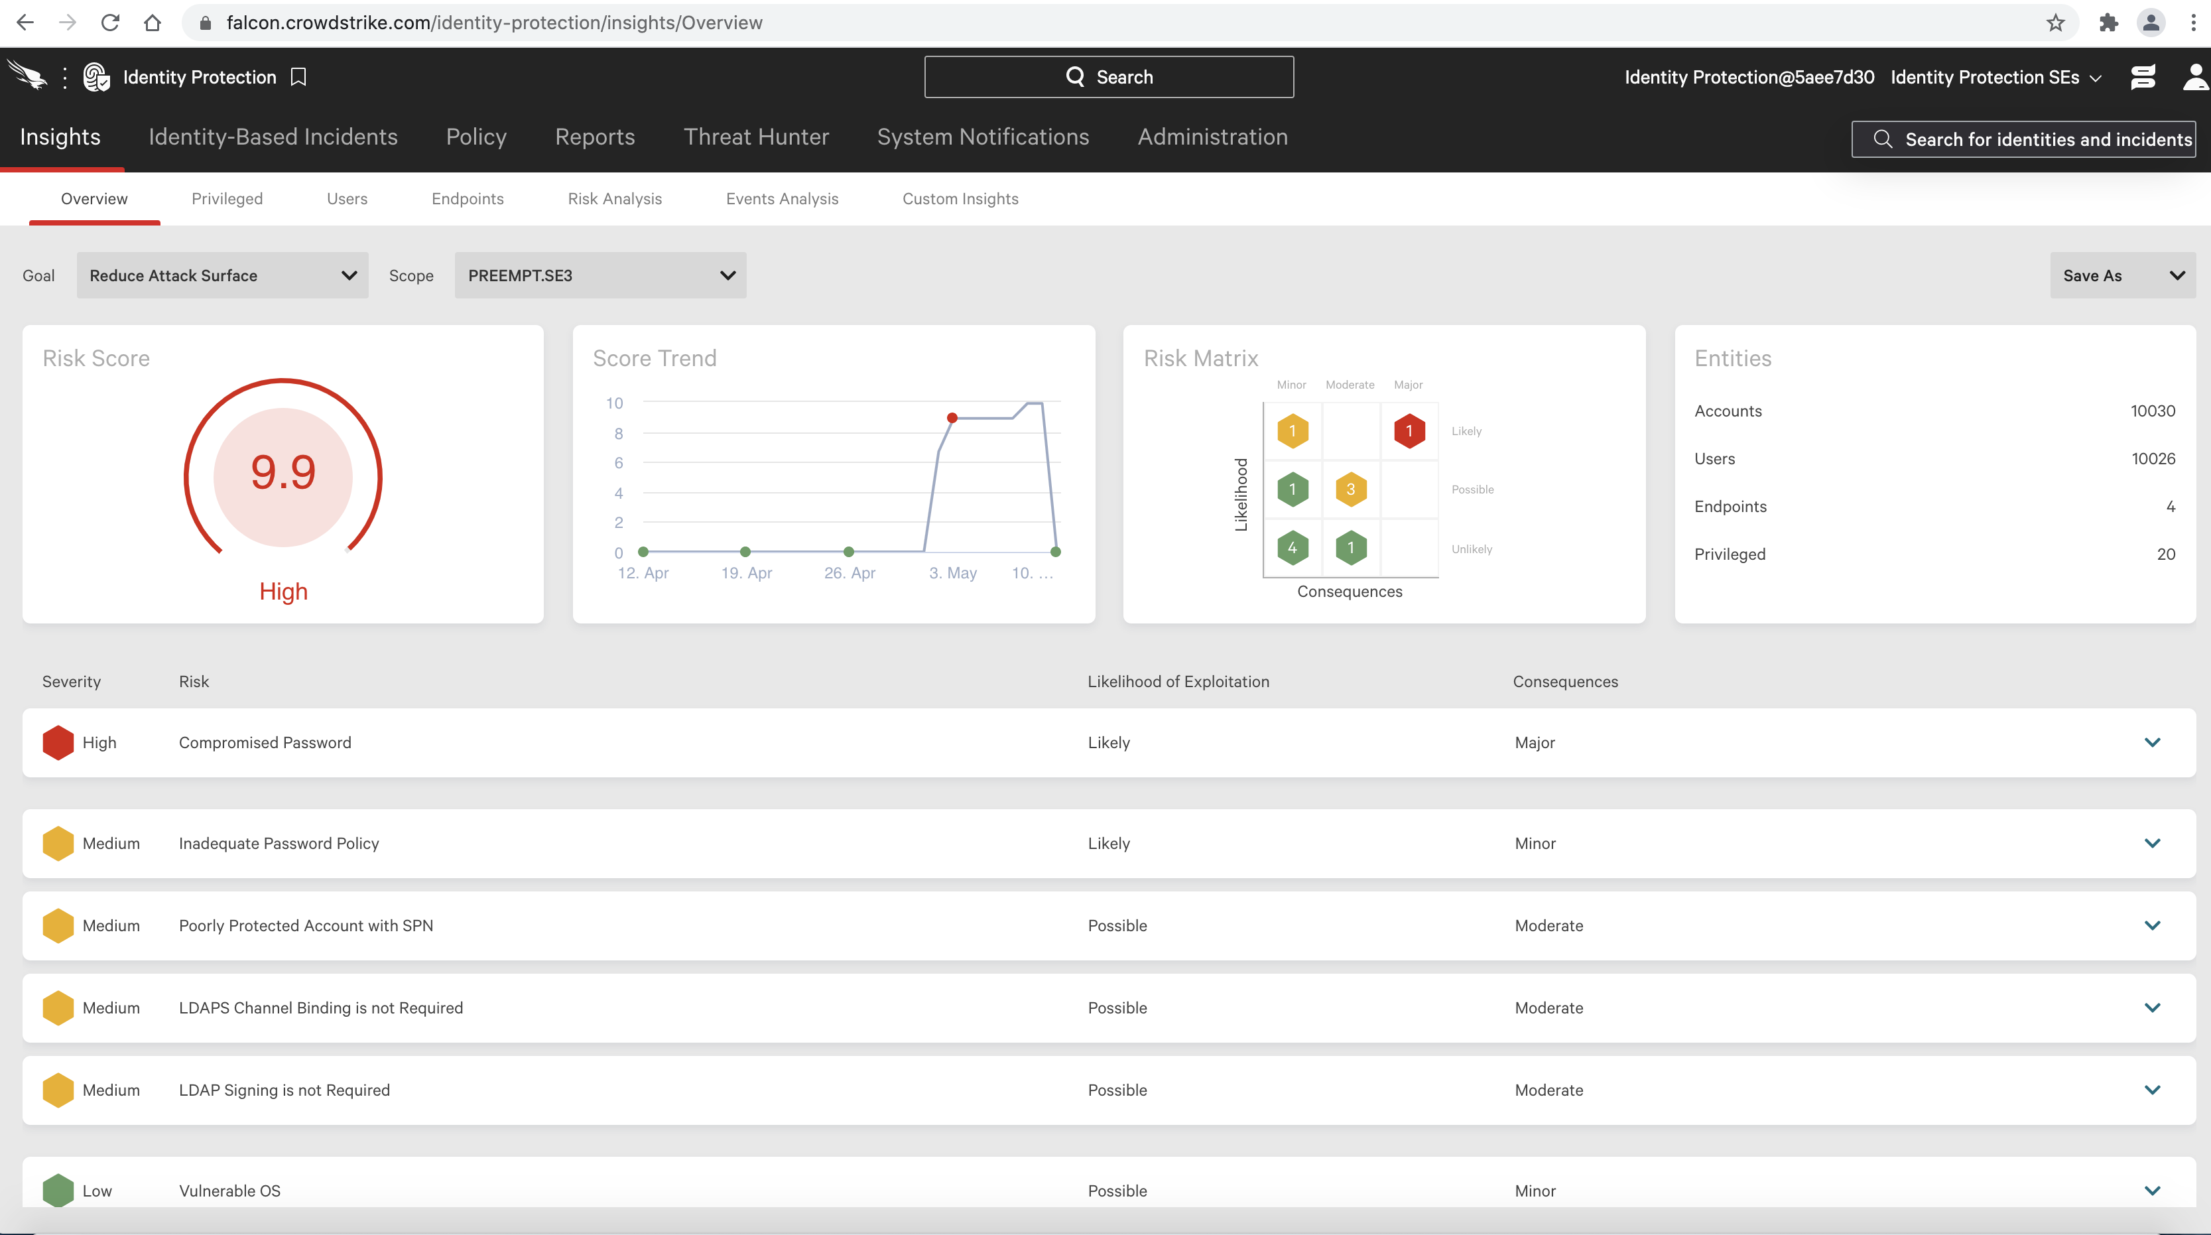Click the green Possible-Minor hexagon in Risk Matrix

pos(1292,489)
